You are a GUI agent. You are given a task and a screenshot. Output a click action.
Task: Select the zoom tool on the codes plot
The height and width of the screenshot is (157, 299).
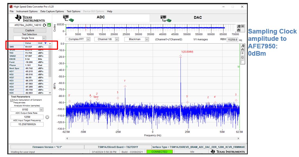(x=239, y=26)
